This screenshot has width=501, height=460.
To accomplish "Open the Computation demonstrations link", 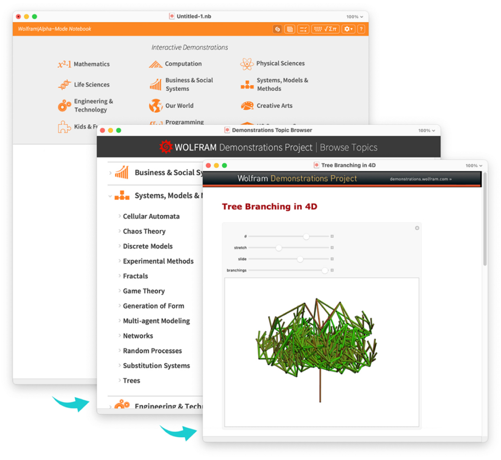I will coord(183,64).
